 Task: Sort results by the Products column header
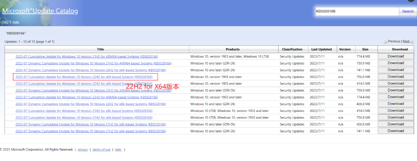point(233,49)
